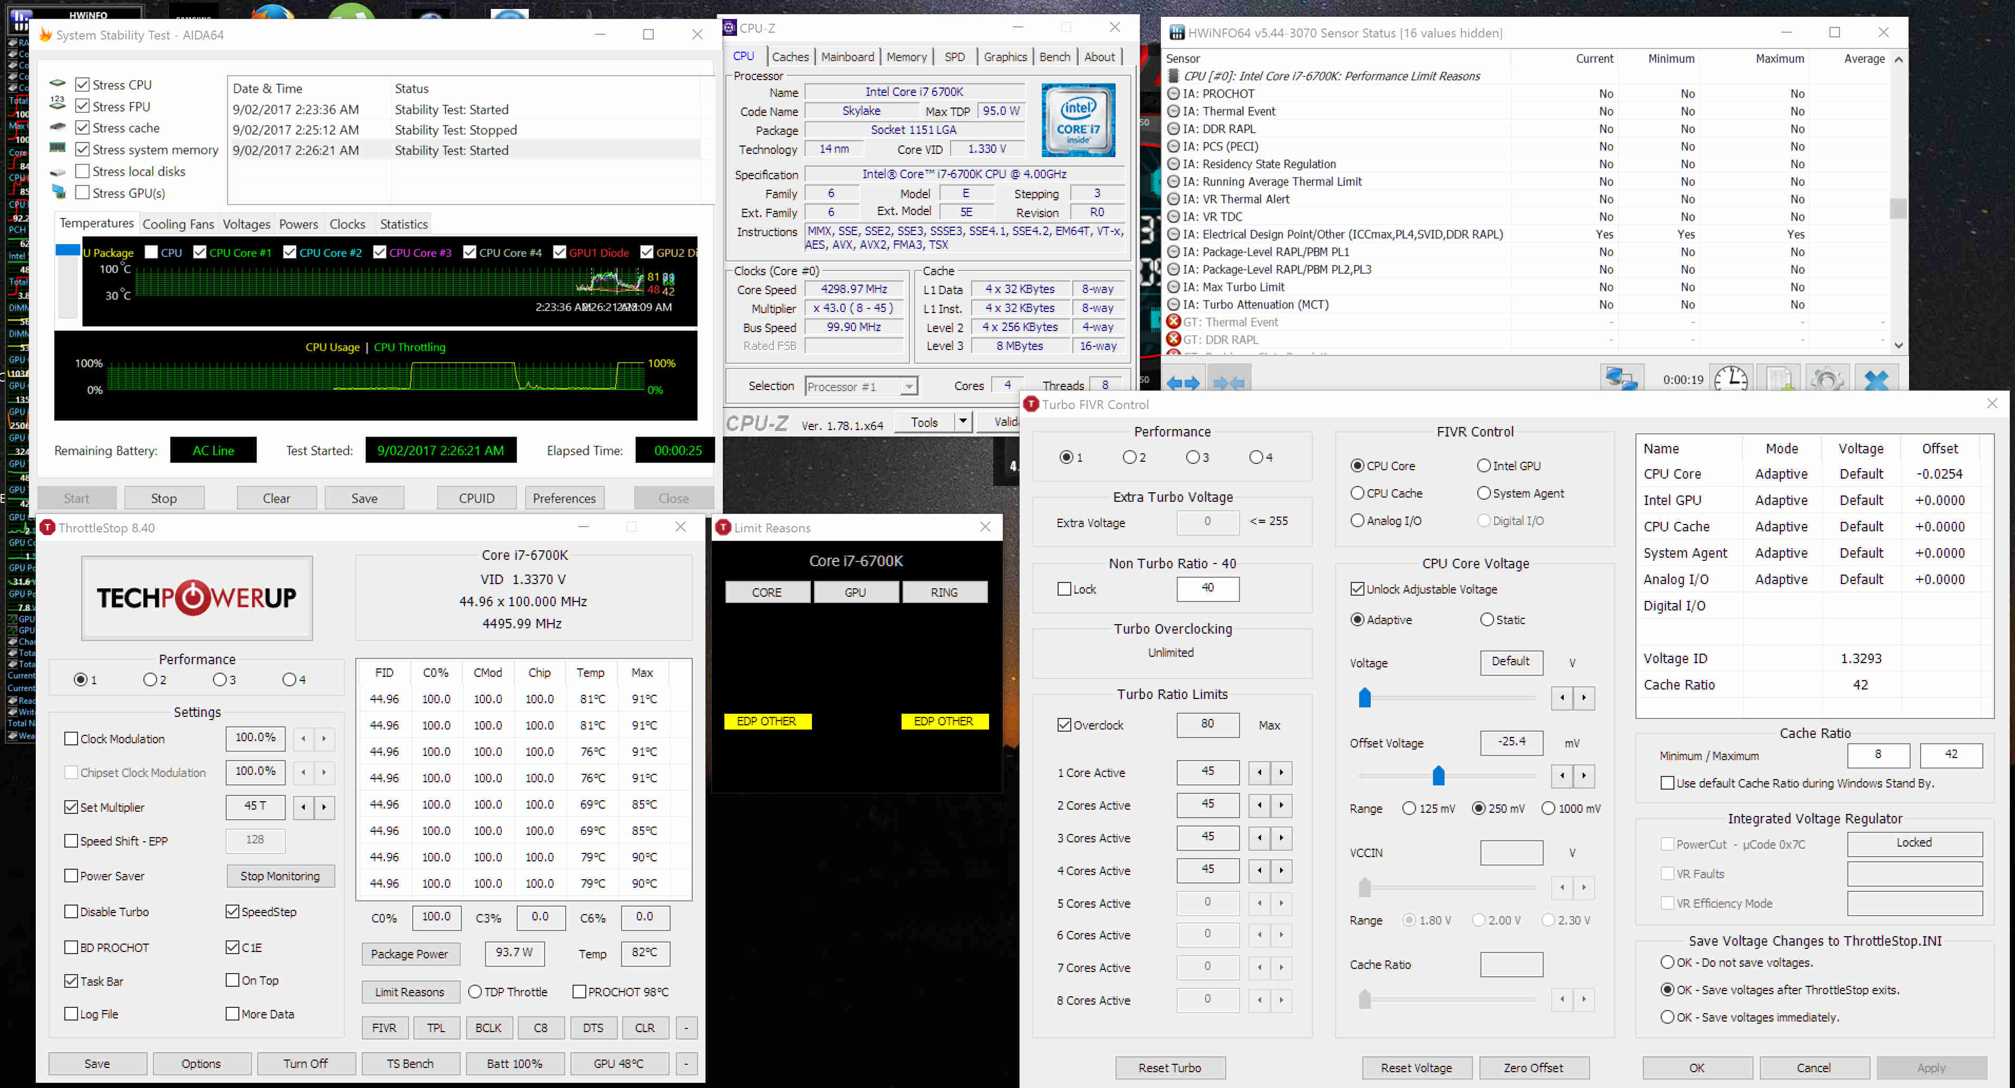Click Preferences button in AIDA64

click(x=564, y=498)
